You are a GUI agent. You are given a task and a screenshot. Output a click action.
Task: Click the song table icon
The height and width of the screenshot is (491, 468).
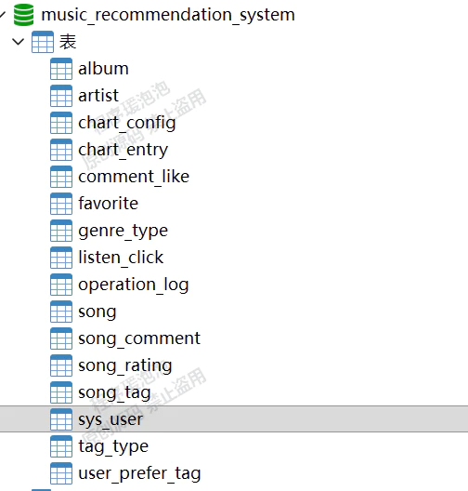(61, 312)
